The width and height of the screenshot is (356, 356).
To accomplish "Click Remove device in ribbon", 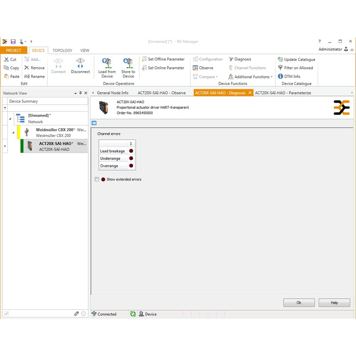I will (x=35, y=68).
